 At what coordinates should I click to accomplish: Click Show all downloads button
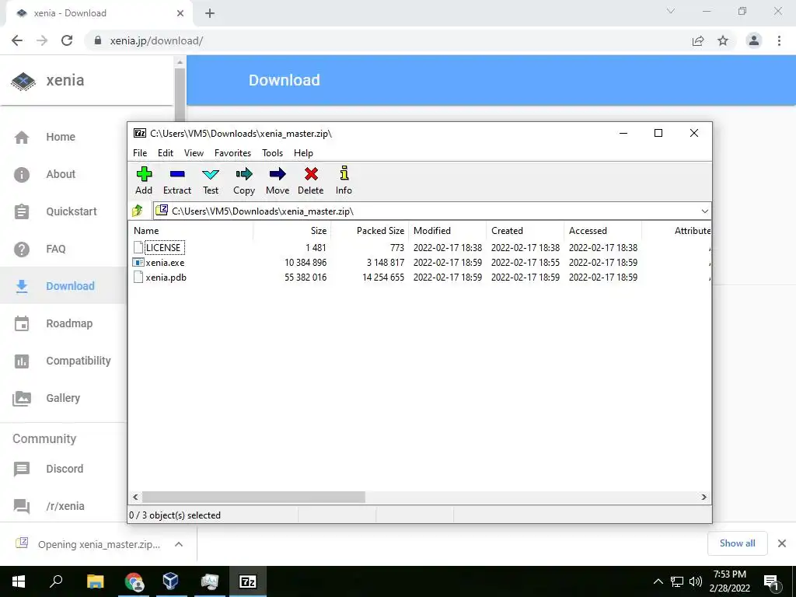(737, 543)
